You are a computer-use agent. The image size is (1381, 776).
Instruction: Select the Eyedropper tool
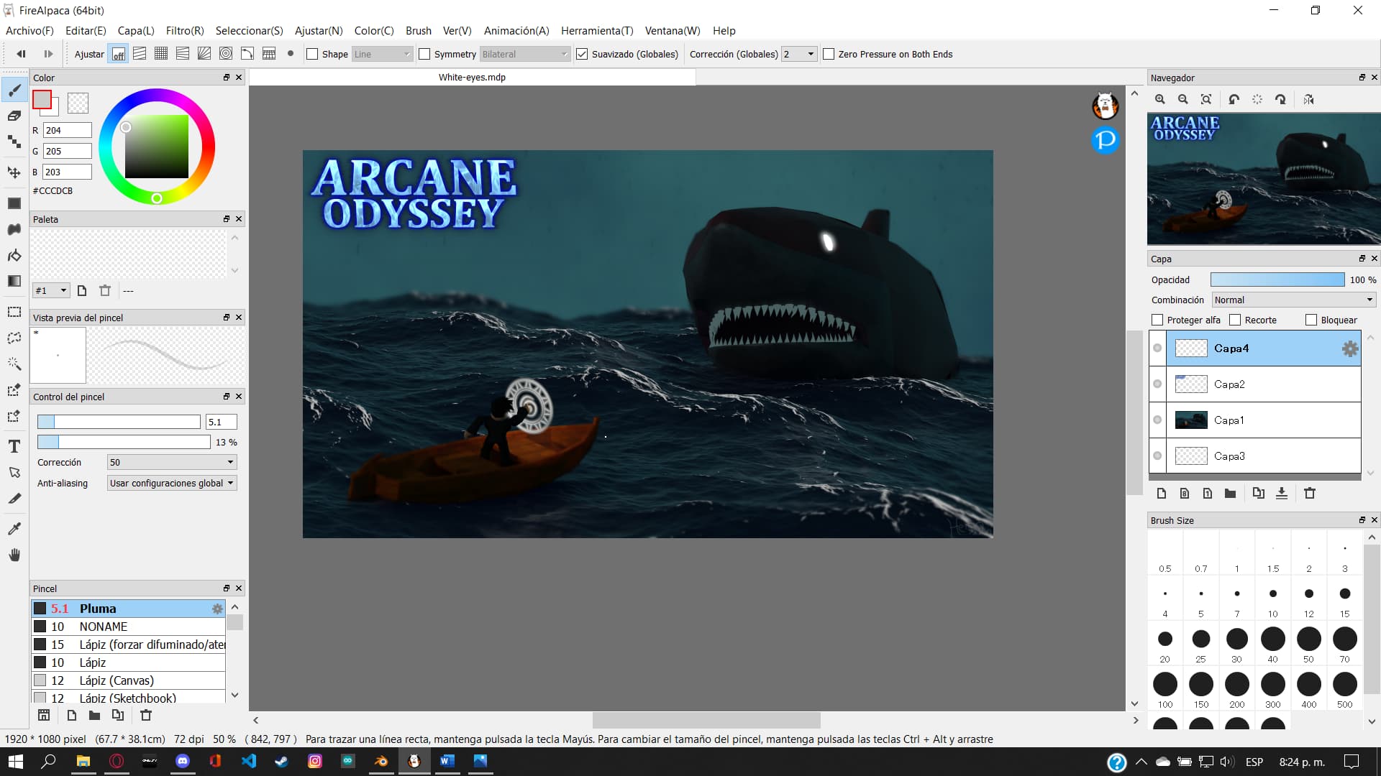tap(14, 529)
